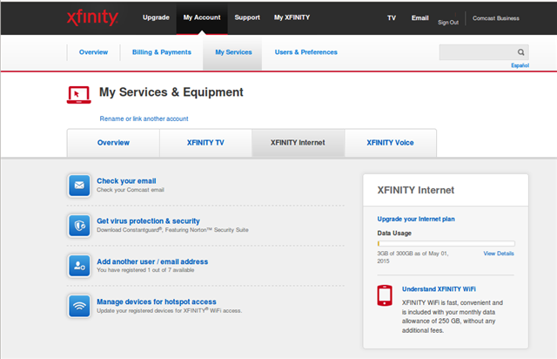This screenshot has width=557, height=359.
Task: Click text 'Download Constantguard, Featuring Norton Security Suite'
Action: click(x=172, y=230)
